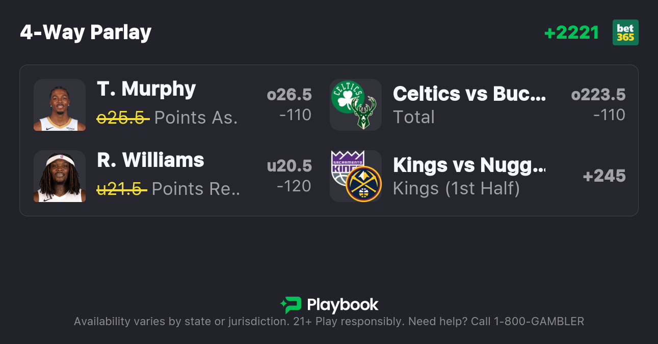The width and height of the screenshot is (658, 344).
Task: Click the Playbook logo icon
Action: click(291, 305)
